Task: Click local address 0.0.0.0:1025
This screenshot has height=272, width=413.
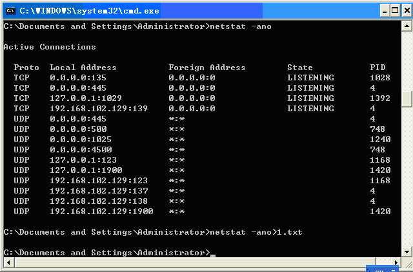Action: (x=81, y=139)
